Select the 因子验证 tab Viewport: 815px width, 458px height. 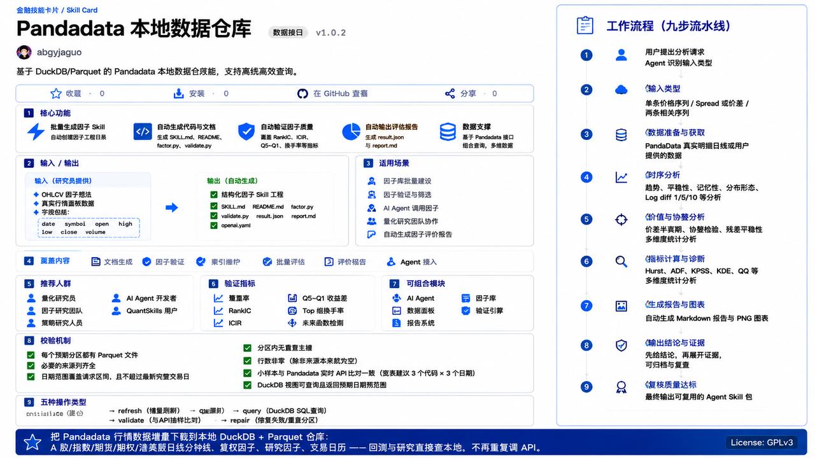coord(163,261)
